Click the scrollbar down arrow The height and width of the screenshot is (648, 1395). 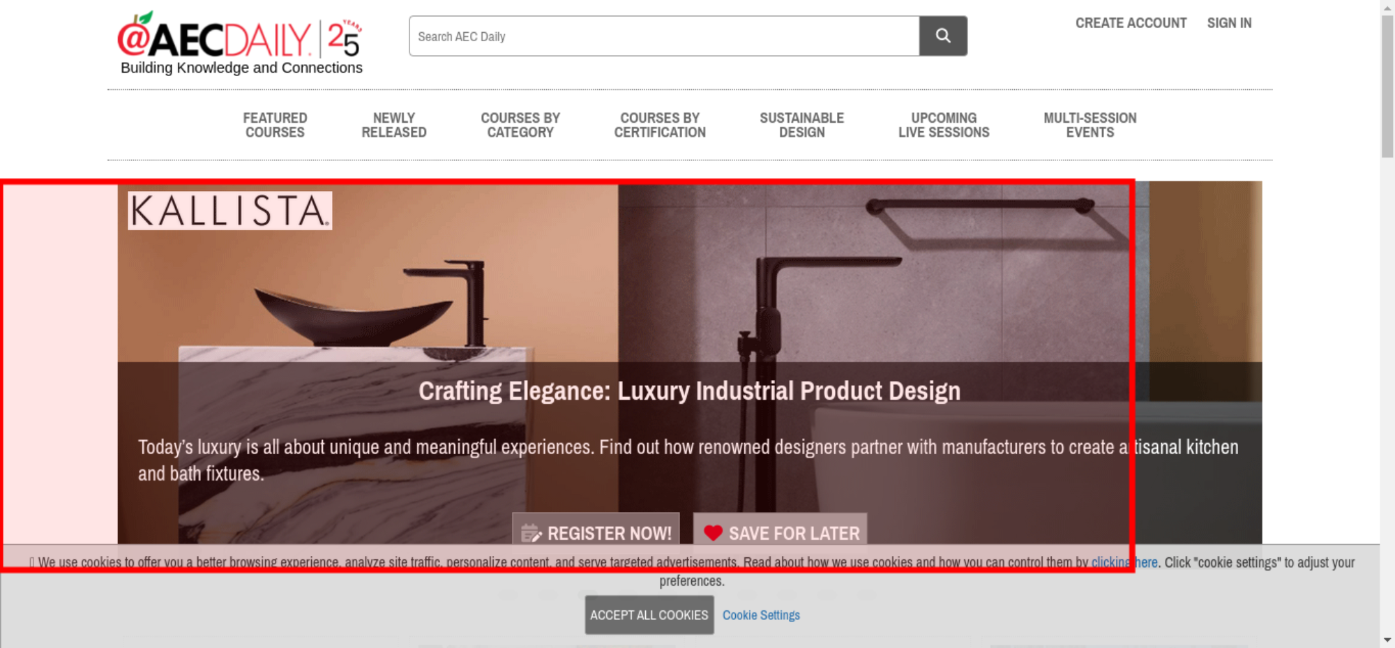pyautogui.click(x=1387, y=640)
